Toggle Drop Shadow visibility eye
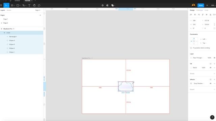216x121 pixels. point(211,83)
